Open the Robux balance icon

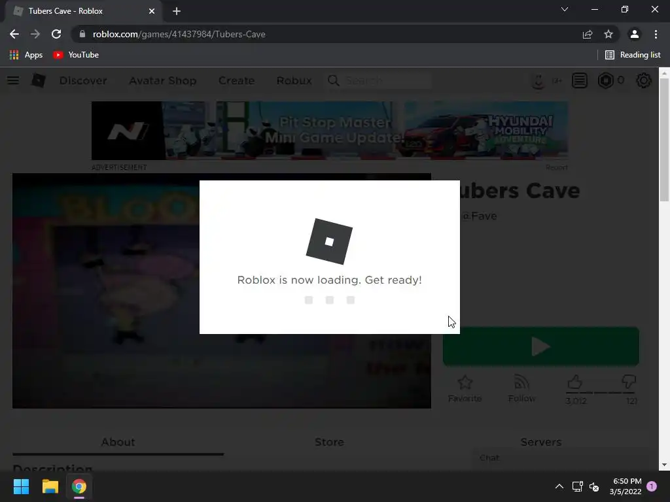tap(605, 80)
